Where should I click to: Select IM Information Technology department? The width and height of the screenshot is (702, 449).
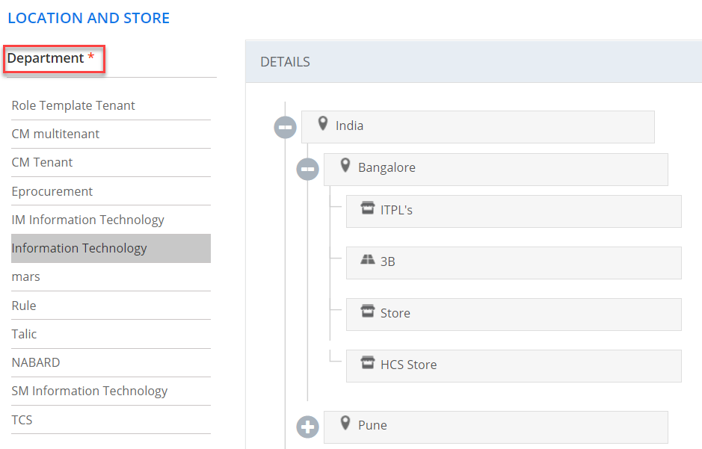click(87, 220)
